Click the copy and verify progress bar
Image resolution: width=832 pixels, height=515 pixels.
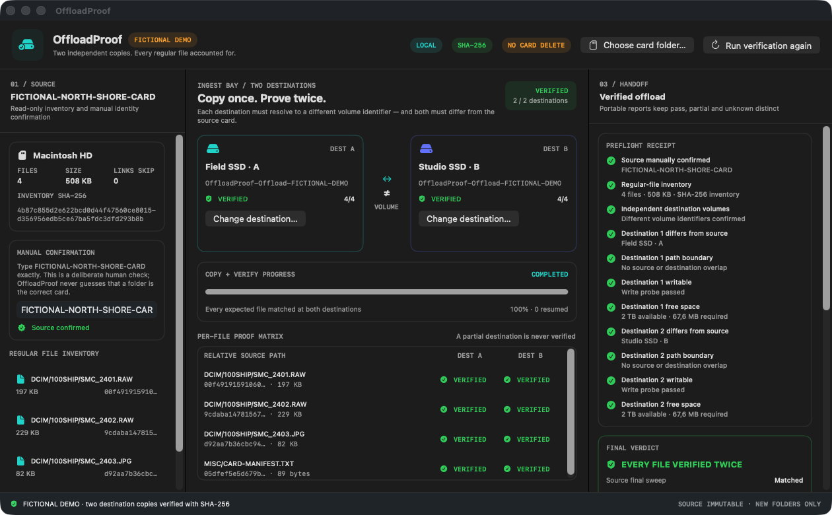[x=387, y=292]
